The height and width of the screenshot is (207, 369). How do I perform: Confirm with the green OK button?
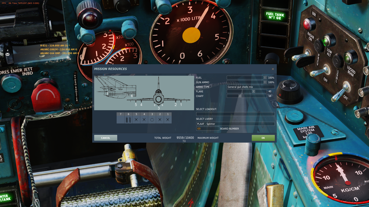(x=263, y=138)
